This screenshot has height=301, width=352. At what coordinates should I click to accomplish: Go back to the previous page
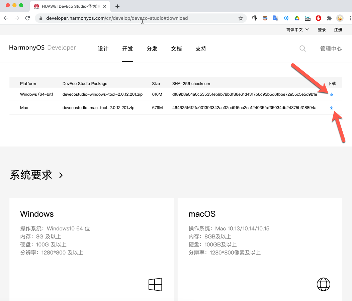point(6,18)
